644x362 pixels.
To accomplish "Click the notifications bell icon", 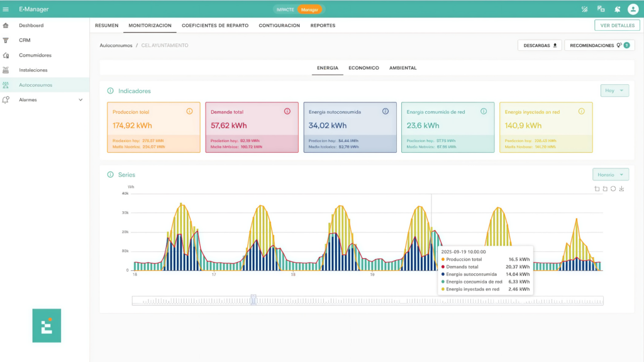I will (617, 9).
